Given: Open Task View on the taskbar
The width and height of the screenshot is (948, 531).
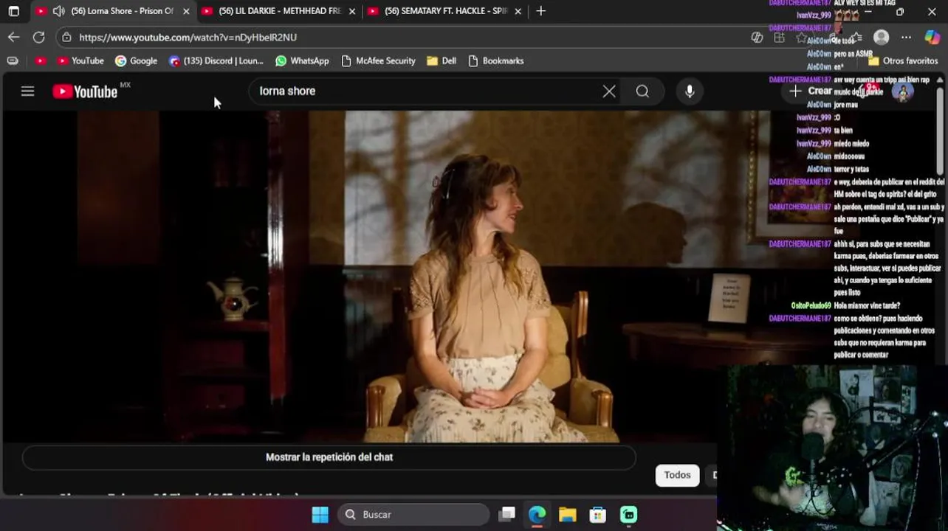Looking at the screenshot, I should click(506, 515).
